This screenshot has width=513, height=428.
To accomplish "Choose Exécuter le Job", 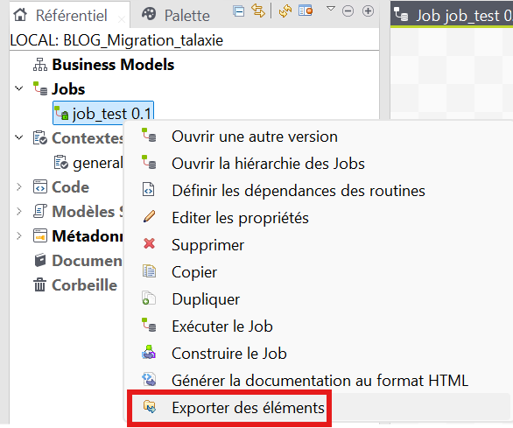I will coord(222,326).
